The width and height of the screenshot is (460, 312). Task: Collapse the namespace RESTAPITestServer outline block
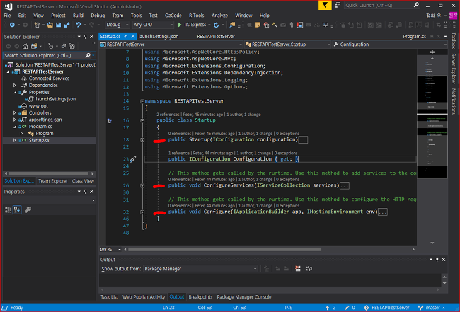(142, 101)
